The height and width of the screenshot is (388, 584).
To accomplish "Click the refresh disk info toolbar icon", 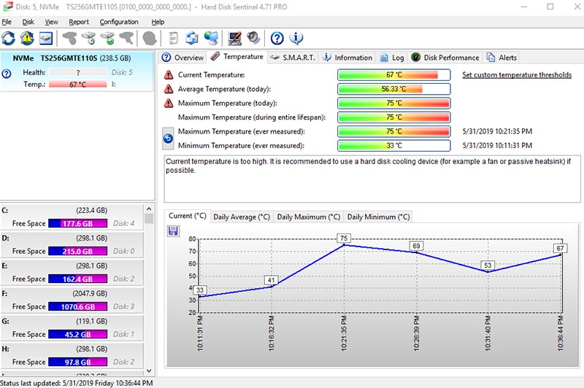I will click(x=8, y=38).
